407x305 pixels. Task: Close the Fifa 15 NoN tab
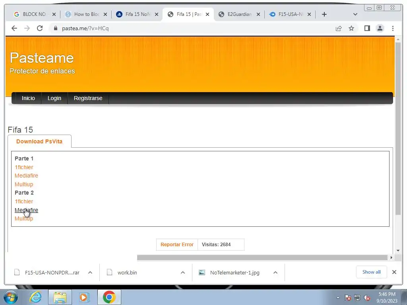pos(157,14)
